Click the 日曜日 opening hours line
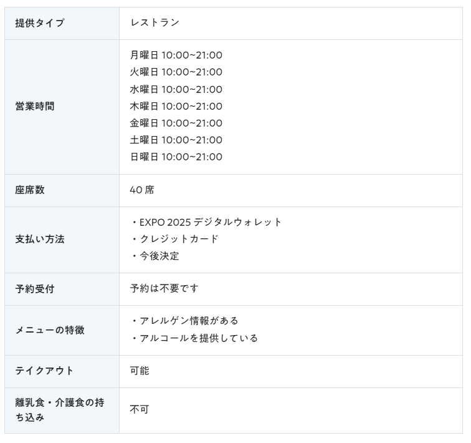Viewport: 471px width, 443px height. click(x=176, y=157)
